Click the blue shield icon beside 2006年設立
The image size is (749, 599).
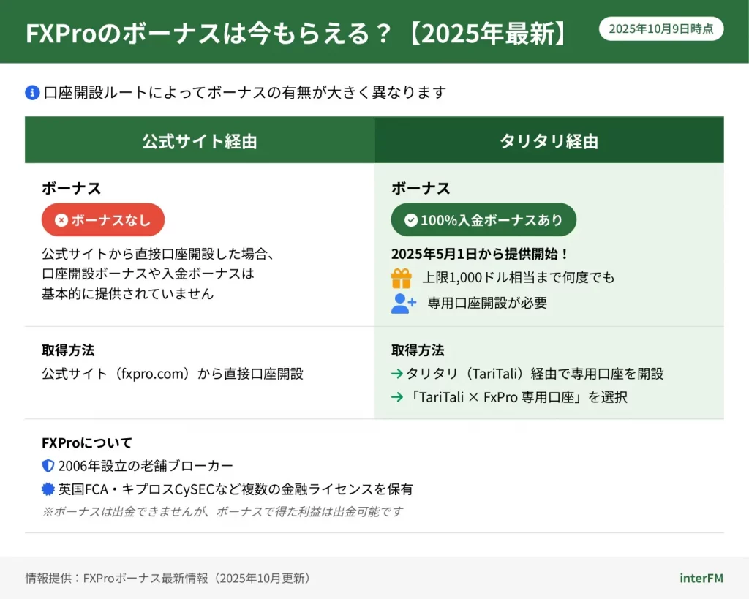(48, 466)
